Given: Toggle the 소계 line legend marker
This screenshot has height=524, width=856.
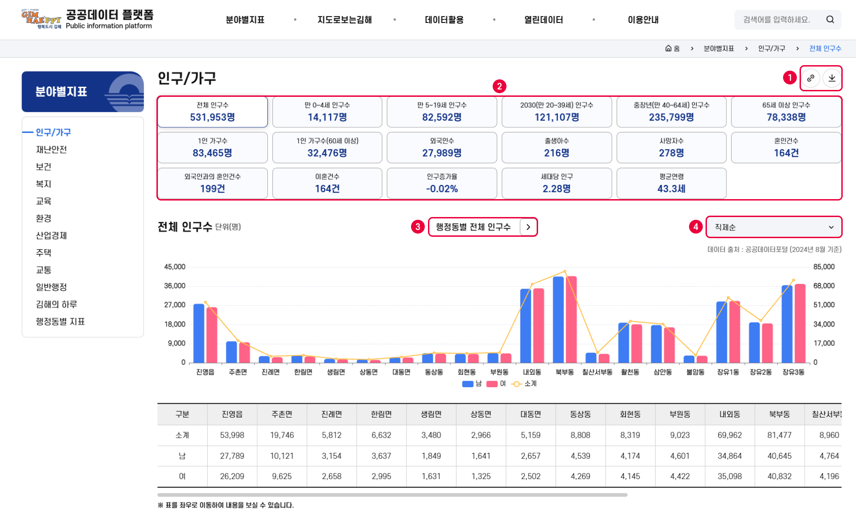Looking at the screenshot, I should coord(517,384).
